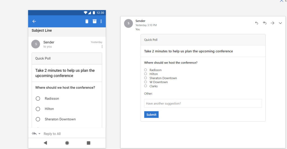287x149 pixels.
Task: Expand more actions chevron in desktop message
Action: click(280, 23)
